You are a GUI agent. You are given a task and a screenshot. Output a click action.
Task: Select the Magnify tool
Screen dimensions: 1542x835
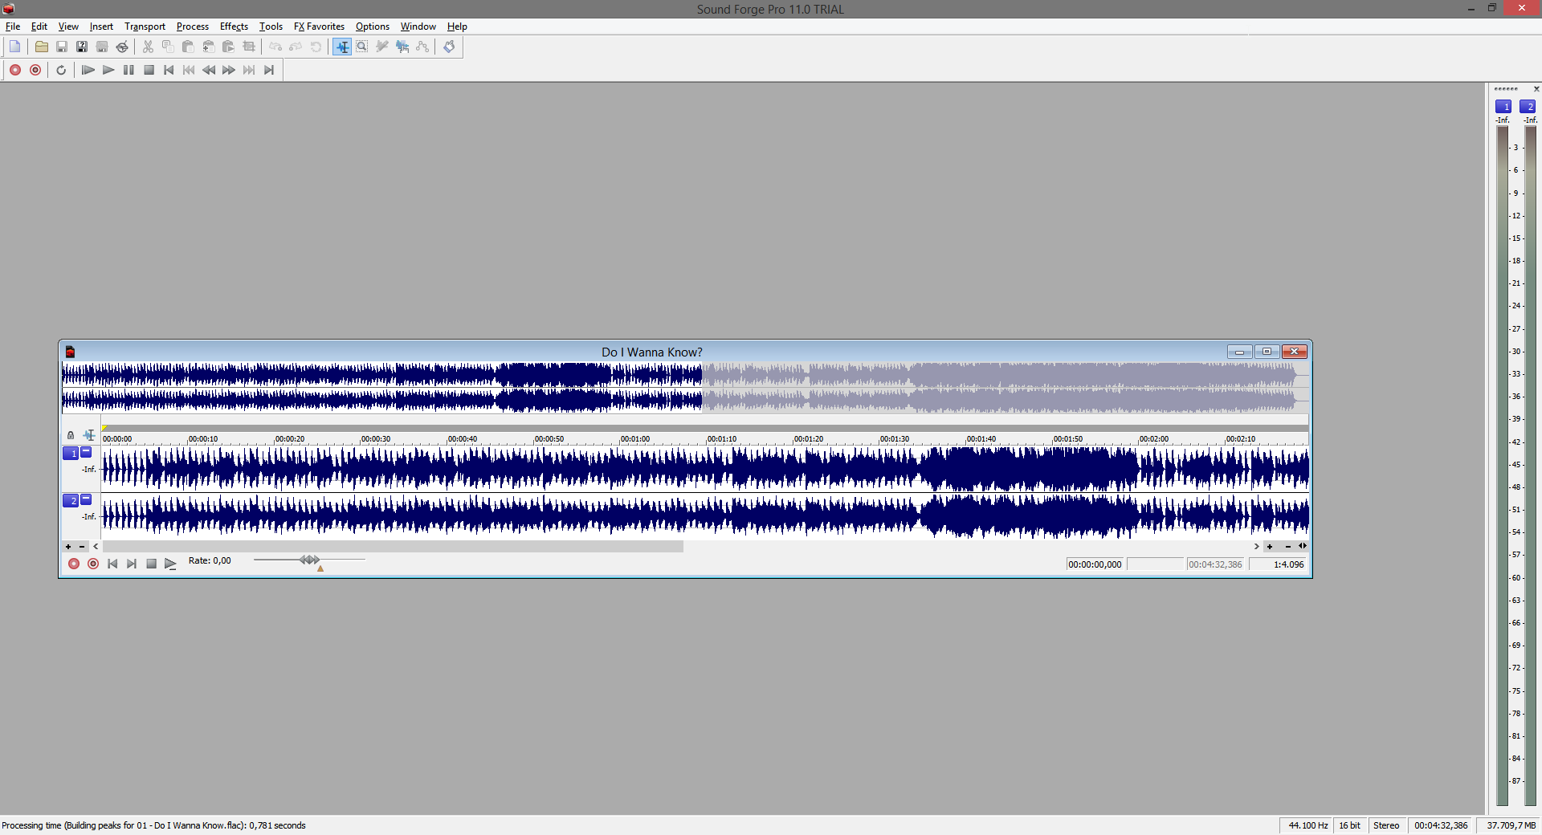(362, 47)
